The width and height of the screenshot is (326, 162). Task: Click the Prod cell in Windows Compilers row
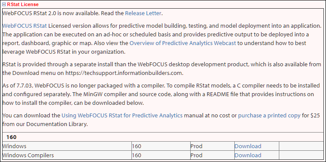pyautogui.click(x=212, y=156)
